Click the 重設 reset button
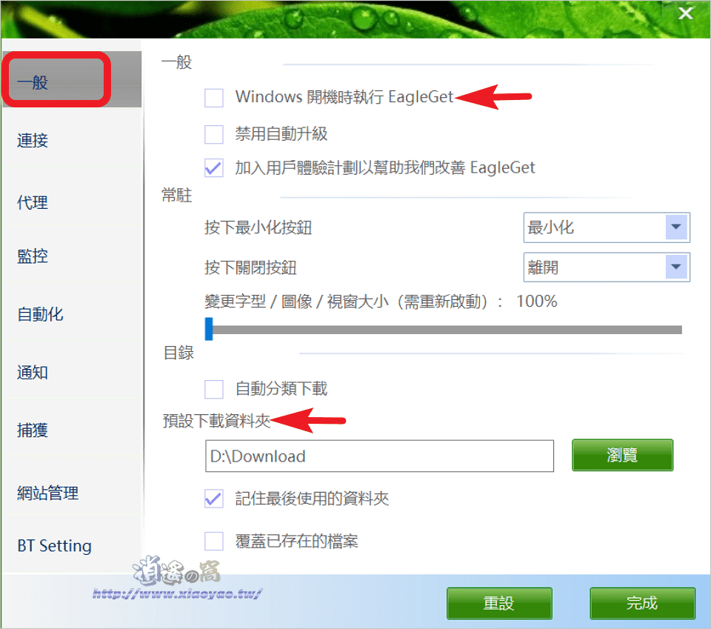Screen dimensions: 711x629 point(499,603)
